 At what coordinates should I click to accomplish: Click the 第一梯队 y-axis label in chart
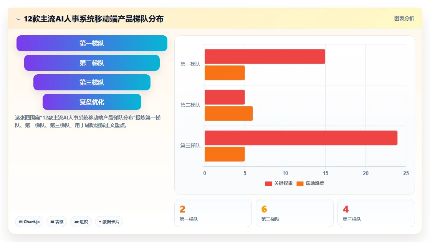pyautogui.click(x=190, y=64)
